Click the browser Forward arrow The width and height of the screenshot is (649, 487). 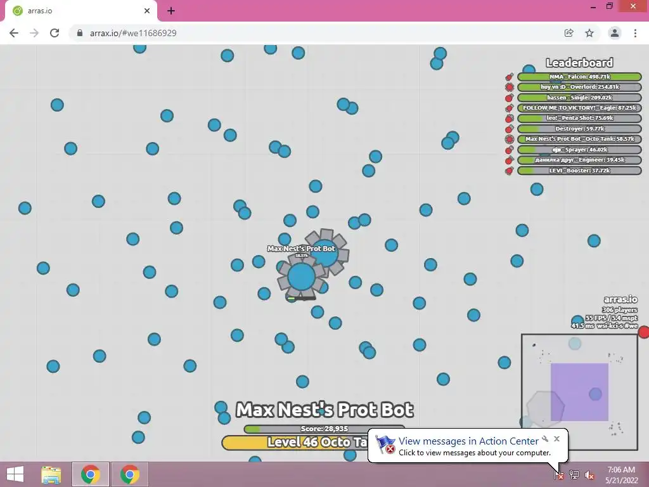click(34, 33)
